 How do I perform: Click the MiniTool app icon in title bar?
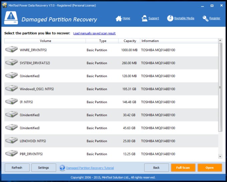pyautogui.click(x=4, y=5)
